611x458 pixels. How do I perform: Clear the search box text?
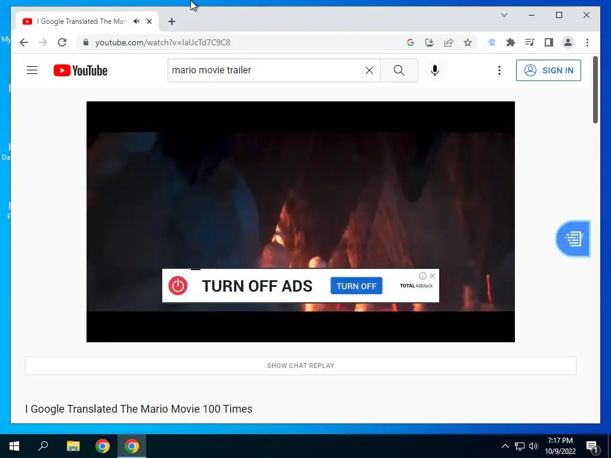[369, 70]
